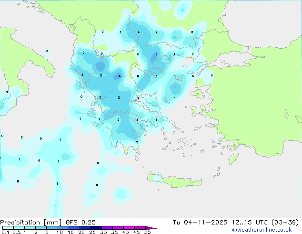The image size is (302, 234).
Task: Click the 'Precipitation' title word
Action: click(20, 223)
